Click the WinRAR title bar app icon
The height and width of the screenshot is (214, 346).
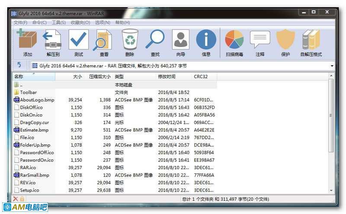pos(14,13)
